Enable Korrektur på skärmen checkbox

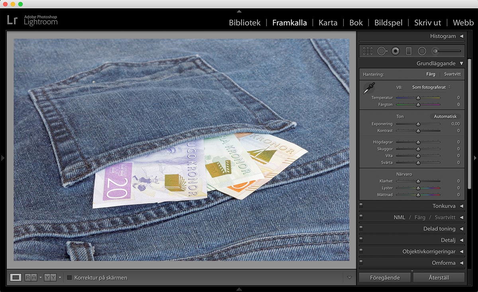(x=69, y=278)
